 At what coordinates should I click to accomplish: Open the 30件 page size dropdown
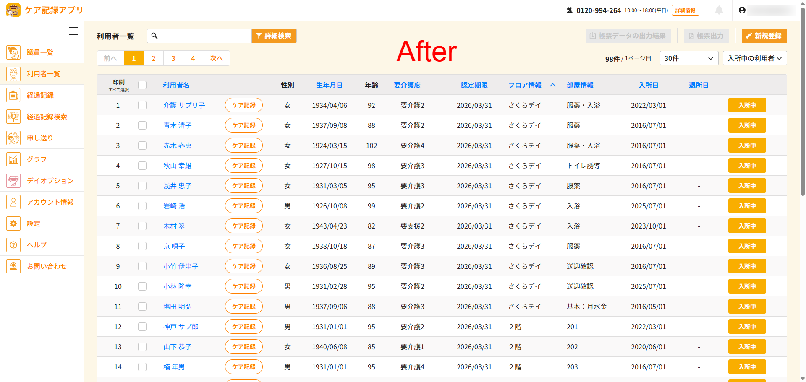click(x=688, y=58)
